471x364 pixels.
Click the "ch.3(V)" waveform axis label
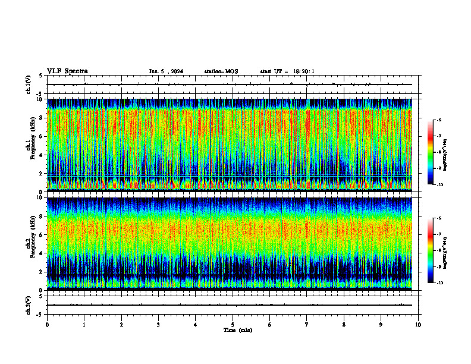coord(28,305)
